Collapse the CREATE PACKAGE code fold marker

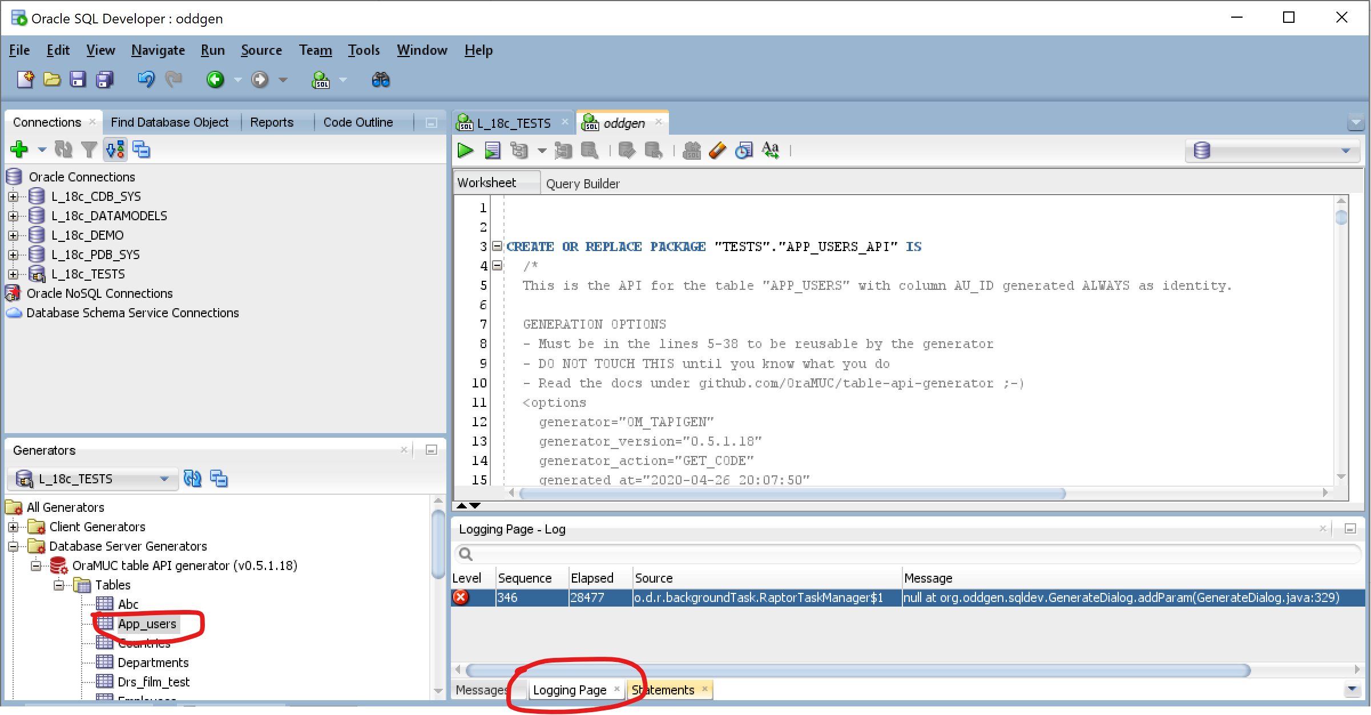[x=497, y=246]
